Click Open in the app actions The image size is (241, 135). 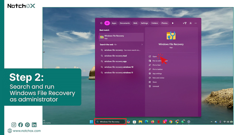pos(154,56)
